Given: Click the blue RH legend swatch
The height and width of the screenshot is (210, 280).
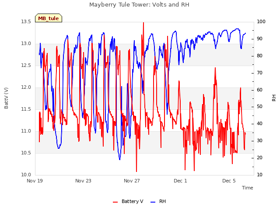Looking at the screenshot, I should (153, 202).
